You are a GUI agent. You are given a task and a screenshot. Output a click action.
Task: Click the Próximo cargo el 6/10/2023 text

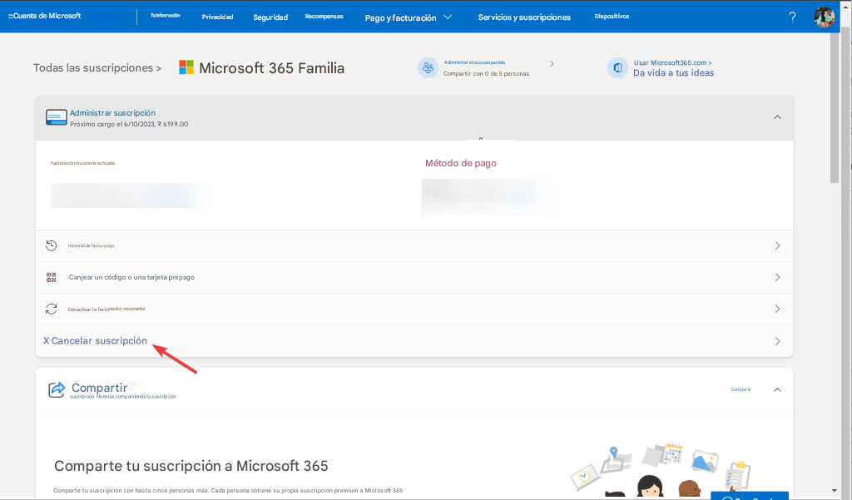[129, 124]
